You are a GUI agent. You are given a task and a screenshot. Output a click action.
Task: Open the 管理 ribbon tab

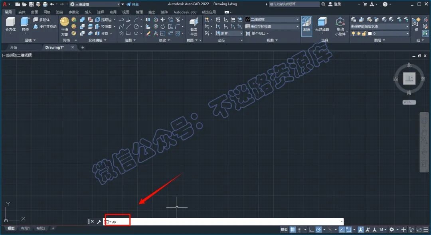[x=139, y=12]
